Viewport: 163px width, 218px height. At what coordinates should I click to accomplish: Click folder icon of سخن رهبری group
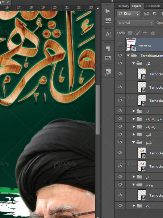139,119
